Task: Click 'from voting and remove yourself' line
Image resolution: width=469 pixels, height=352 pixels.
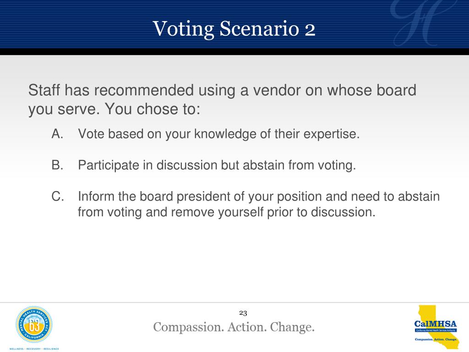Action: 226,212
